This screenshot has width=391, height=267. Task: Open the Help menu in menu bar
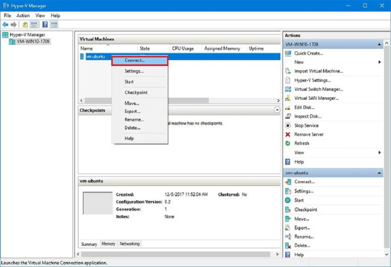coord(55,15)
